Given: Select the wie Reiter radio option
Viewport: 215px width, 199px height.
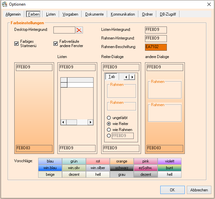Looking at the screenshot, I should pos(109,124).
